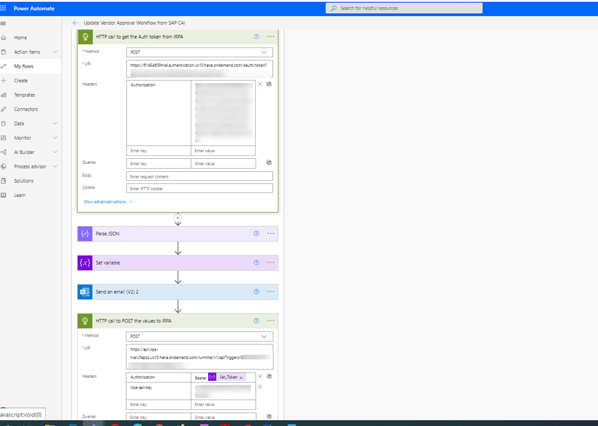
Task: Open help for Send an email (V2) 2
Action: tap(256, 292)
